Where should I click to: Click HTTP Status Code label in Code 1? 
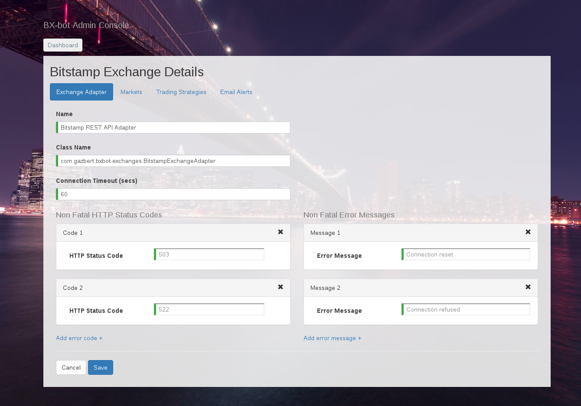click(96, 256)
